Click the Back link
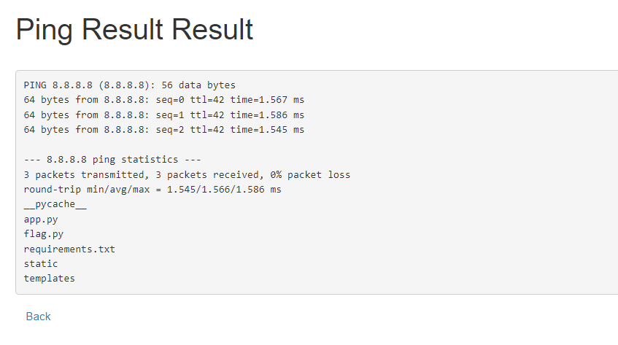This screenshot has height=345, width=618. point(38,317)
